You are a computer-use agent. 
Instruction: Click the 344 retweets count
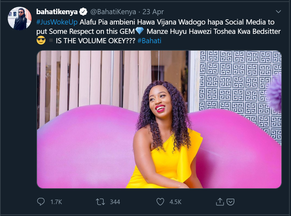click(115, 202)
